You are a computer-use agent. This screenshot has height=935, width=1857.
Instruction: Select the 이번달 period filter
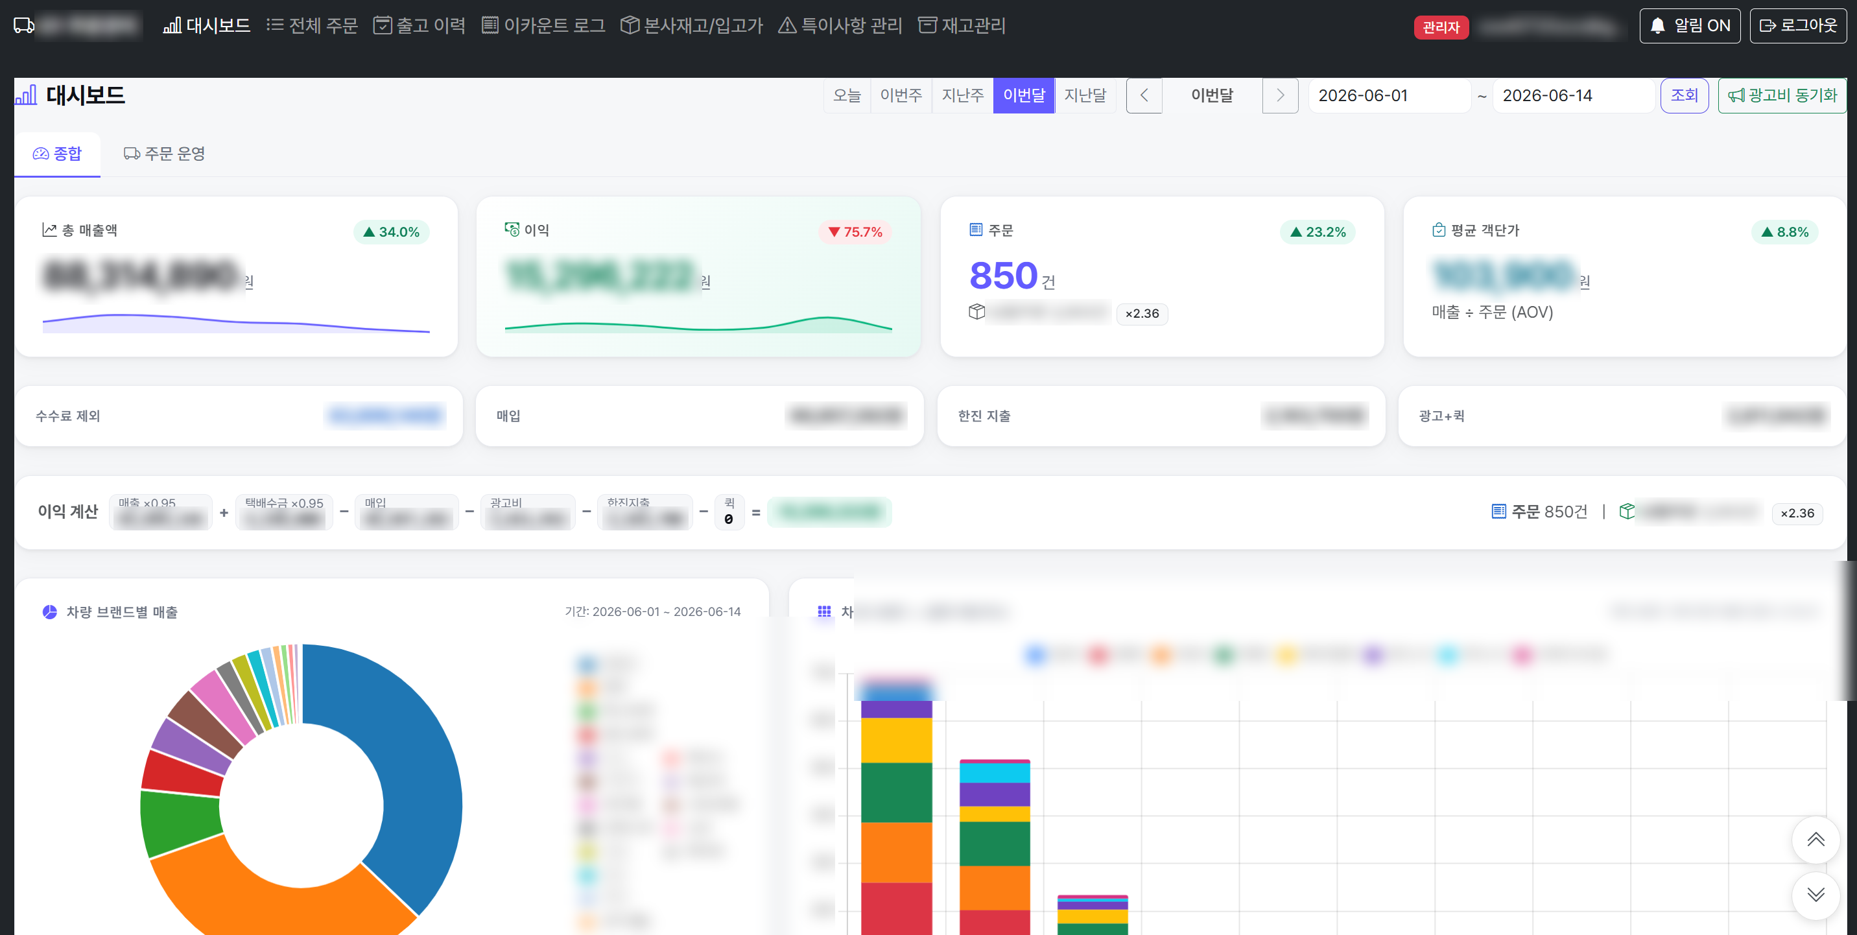click(x=1023, y=95)
